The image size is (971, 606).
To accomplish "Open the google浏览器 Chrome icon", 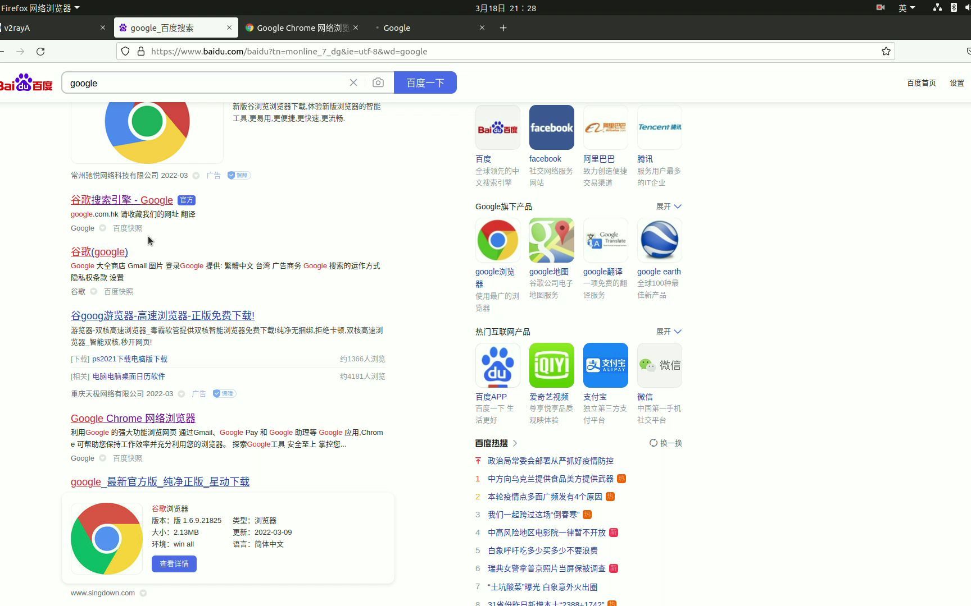I will [498, 240].
